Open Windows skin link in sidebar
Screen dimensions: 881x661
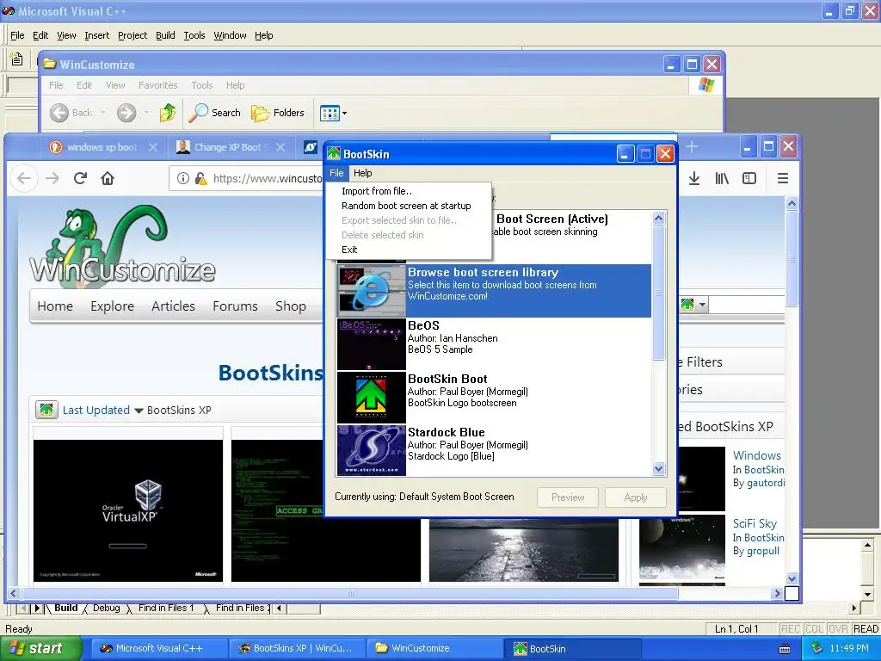click(756, 455)
